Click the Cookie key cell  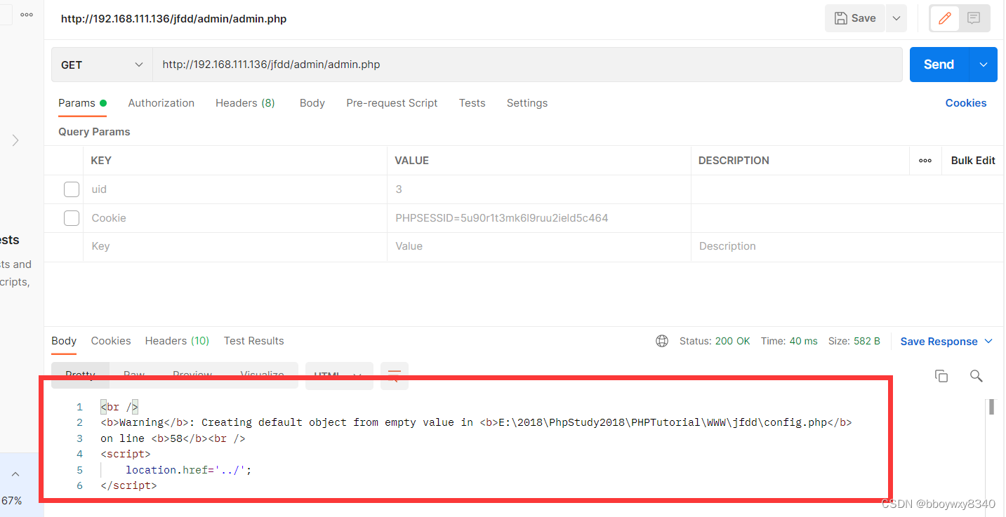235,218
